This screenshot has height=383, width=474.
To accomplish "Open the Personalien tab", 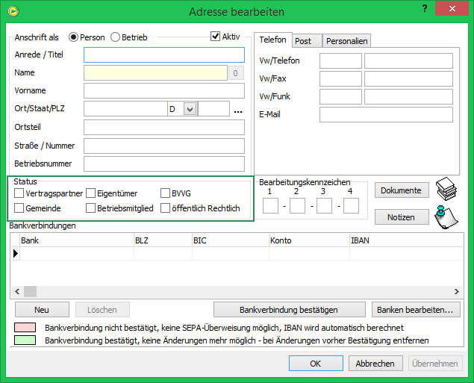I will [346, 41].
